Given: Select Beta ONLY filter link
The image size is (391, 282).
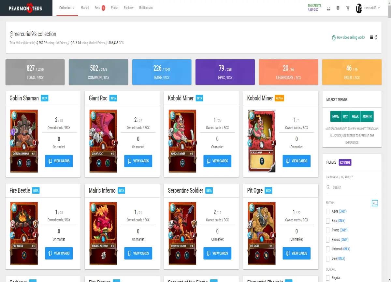Looking at the screenshot, I should (x=341, y=221).
